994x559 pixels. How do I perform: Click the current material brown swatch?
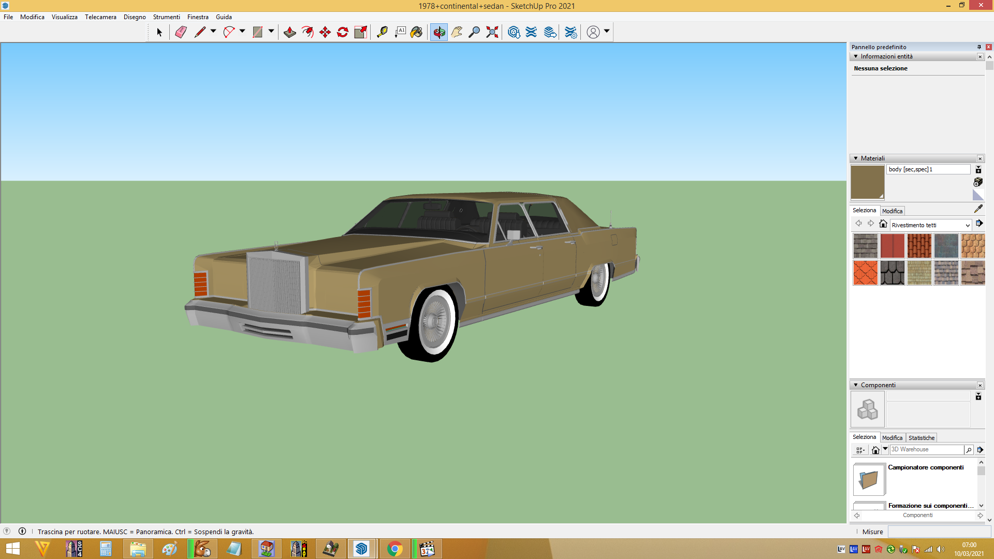pyautogui.click(x=868, y=182)
